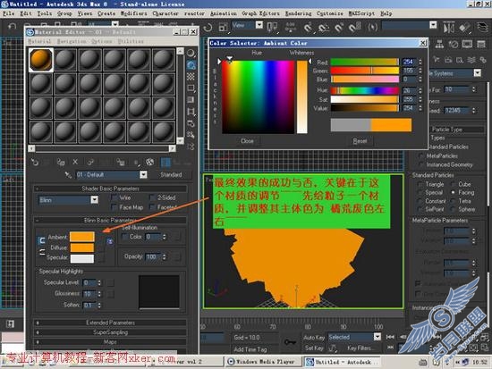
Task: Open the Rendering menu
Action: (x=298, y=13)
